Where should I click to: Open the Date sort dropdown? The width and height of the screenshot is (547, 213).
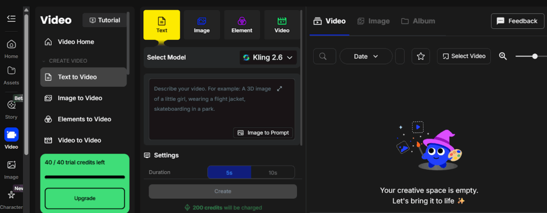[x=365, y=56]
